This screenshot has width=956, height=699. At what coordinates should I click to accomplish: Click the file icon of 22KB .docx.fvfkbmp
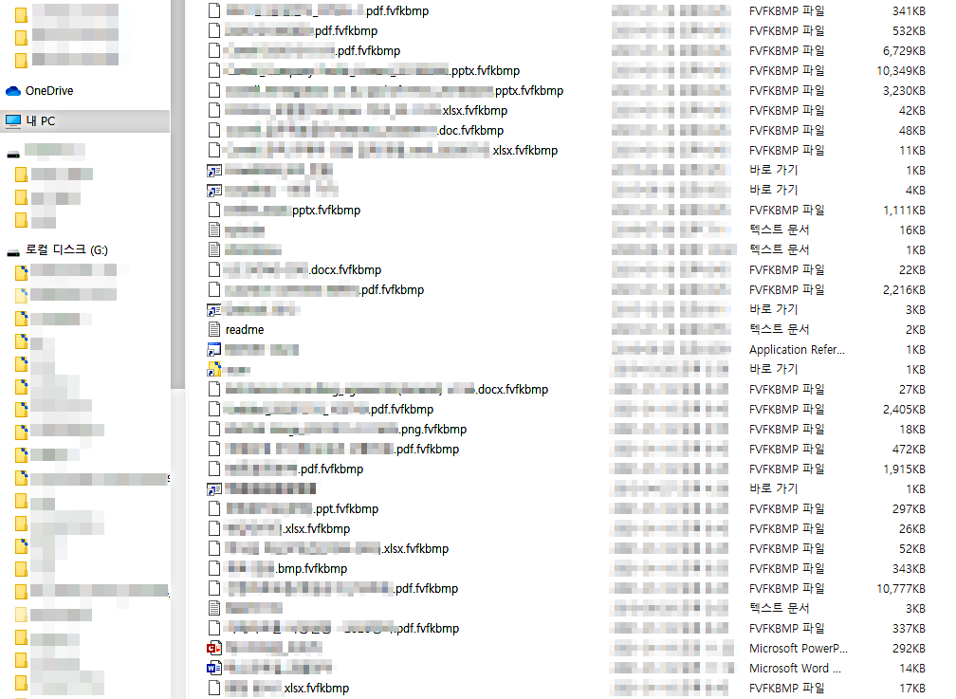click(214, 269)
